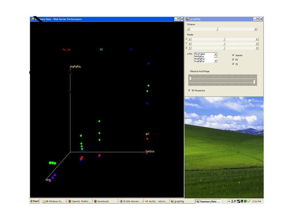Click the Rotate Z scrollbar thumb
Image resolution: width=293 pixels, height=220 pixels.
224,48
